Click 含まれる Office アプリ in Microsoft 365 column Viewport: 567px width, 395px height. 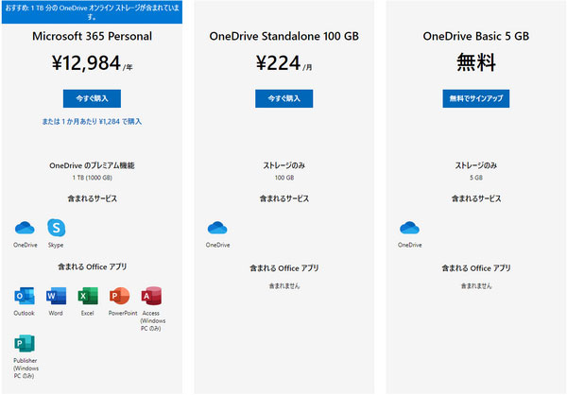[x=93, y=266]
